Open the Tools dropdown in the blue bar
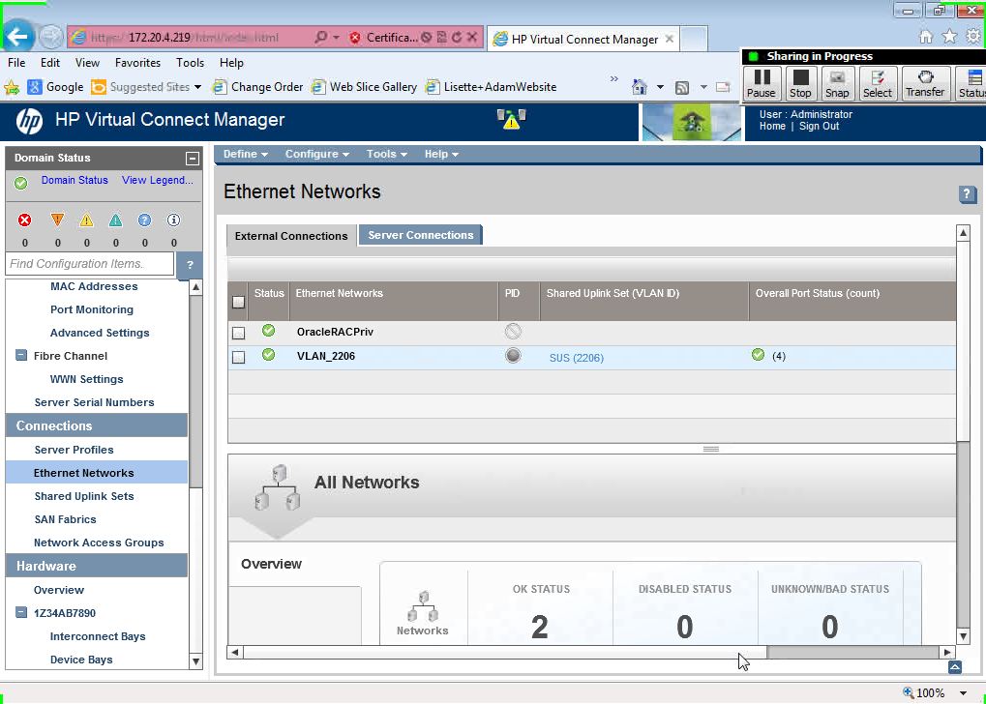Screen dimensions: 986x704 [x=387, y=154]
